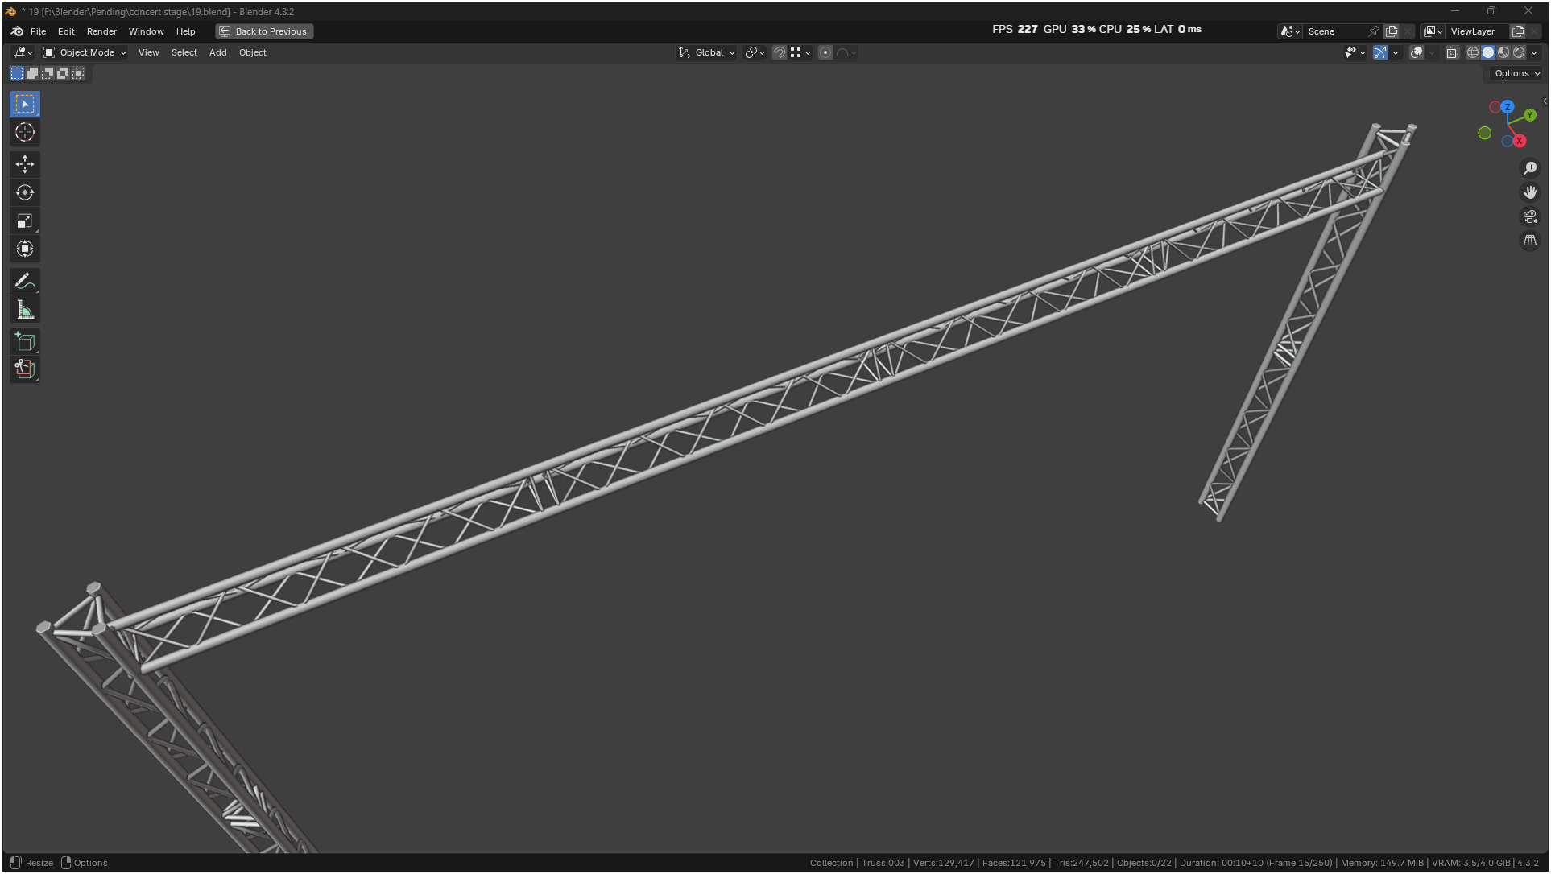Expand the Options dropdown
This screenshot has width=1551, height=874.
point(1516,73)
